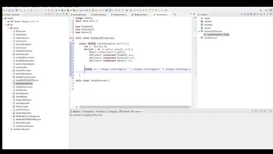Collapse the src folder
The image size is (273, 154).
click(x=6, y=25)
